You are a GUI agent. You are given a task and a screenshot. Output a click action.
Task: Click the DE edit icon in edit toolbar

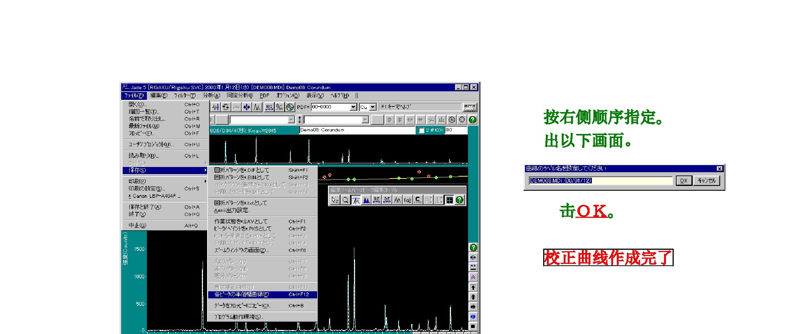click(x=387, y=200)
